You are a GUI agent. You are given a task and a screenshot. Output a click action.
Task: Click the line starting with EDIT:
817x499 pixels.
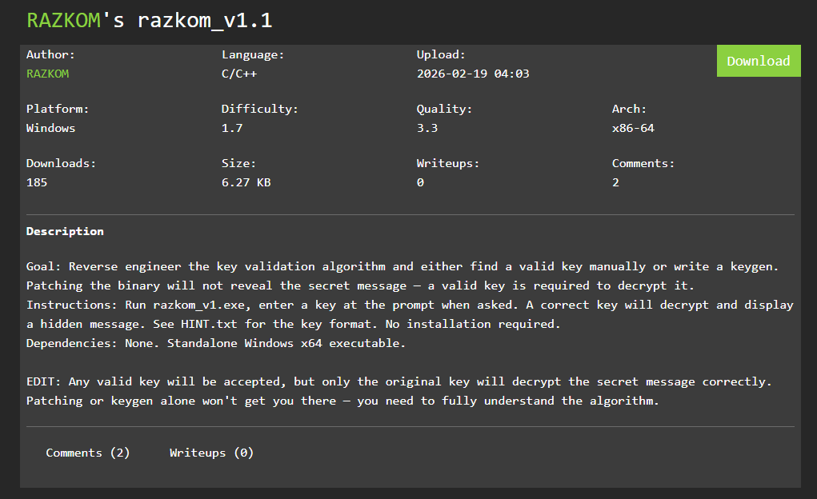[398, 381]
